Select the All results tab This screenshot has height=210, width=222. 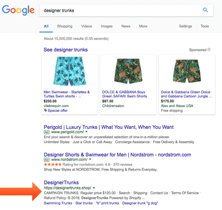coord(46,26)
